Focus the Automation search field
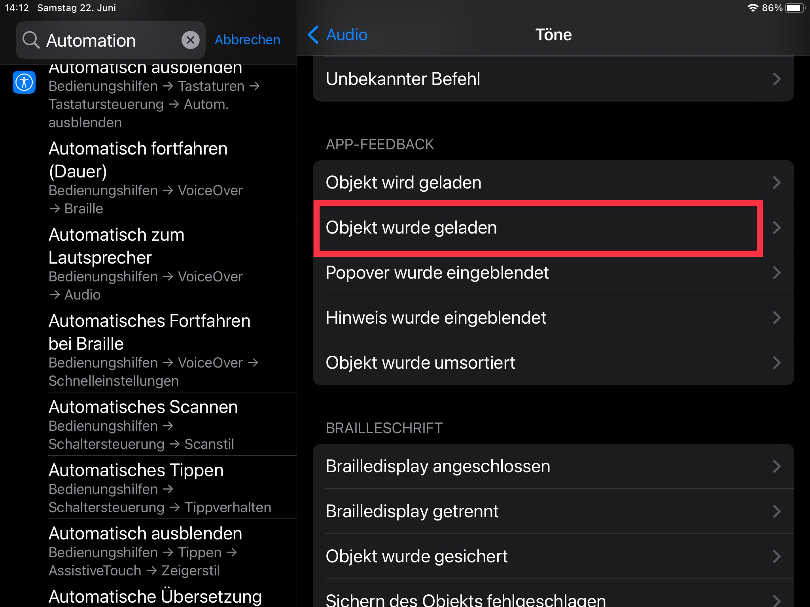 (111, 40)
